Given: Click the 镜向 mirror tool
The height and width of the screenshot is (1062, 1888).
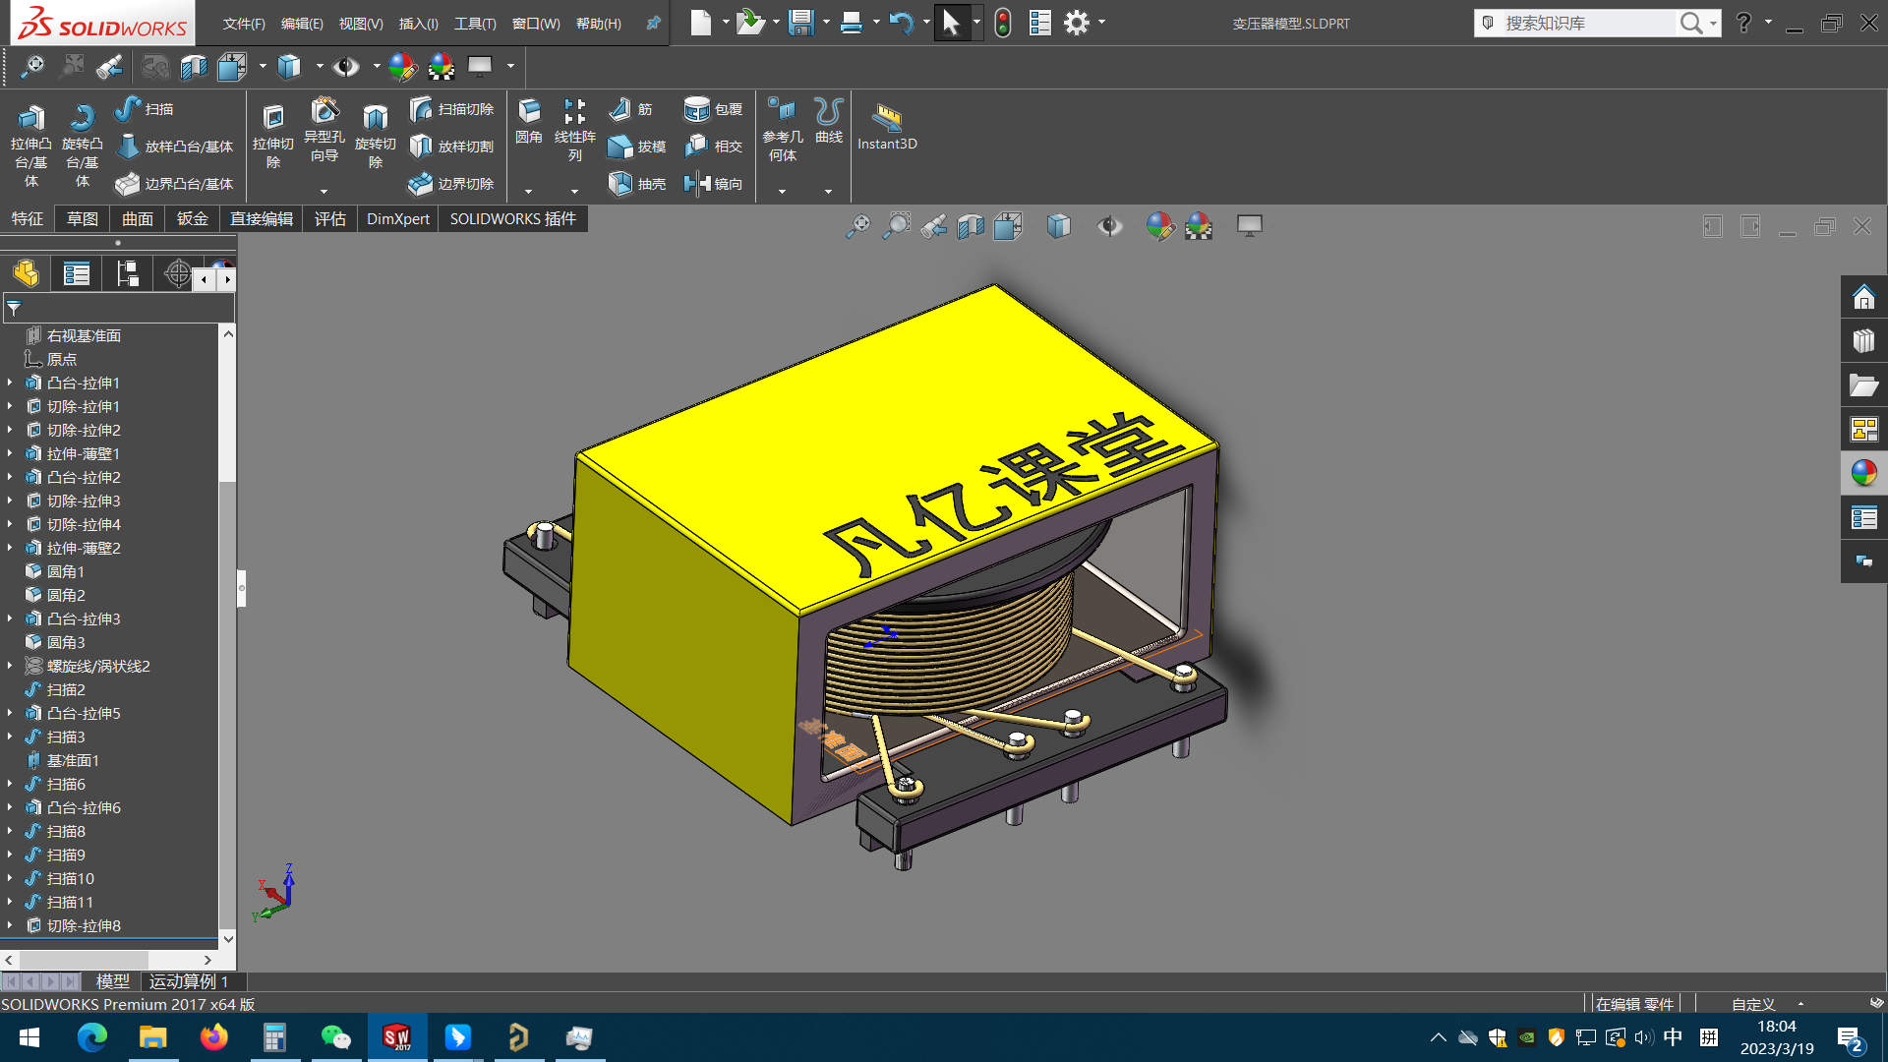Looking at the screenshot, I should [713, 184].
